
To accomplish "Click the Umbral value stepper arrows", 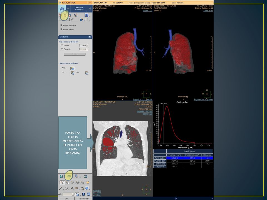I will (x=87, y=45).
